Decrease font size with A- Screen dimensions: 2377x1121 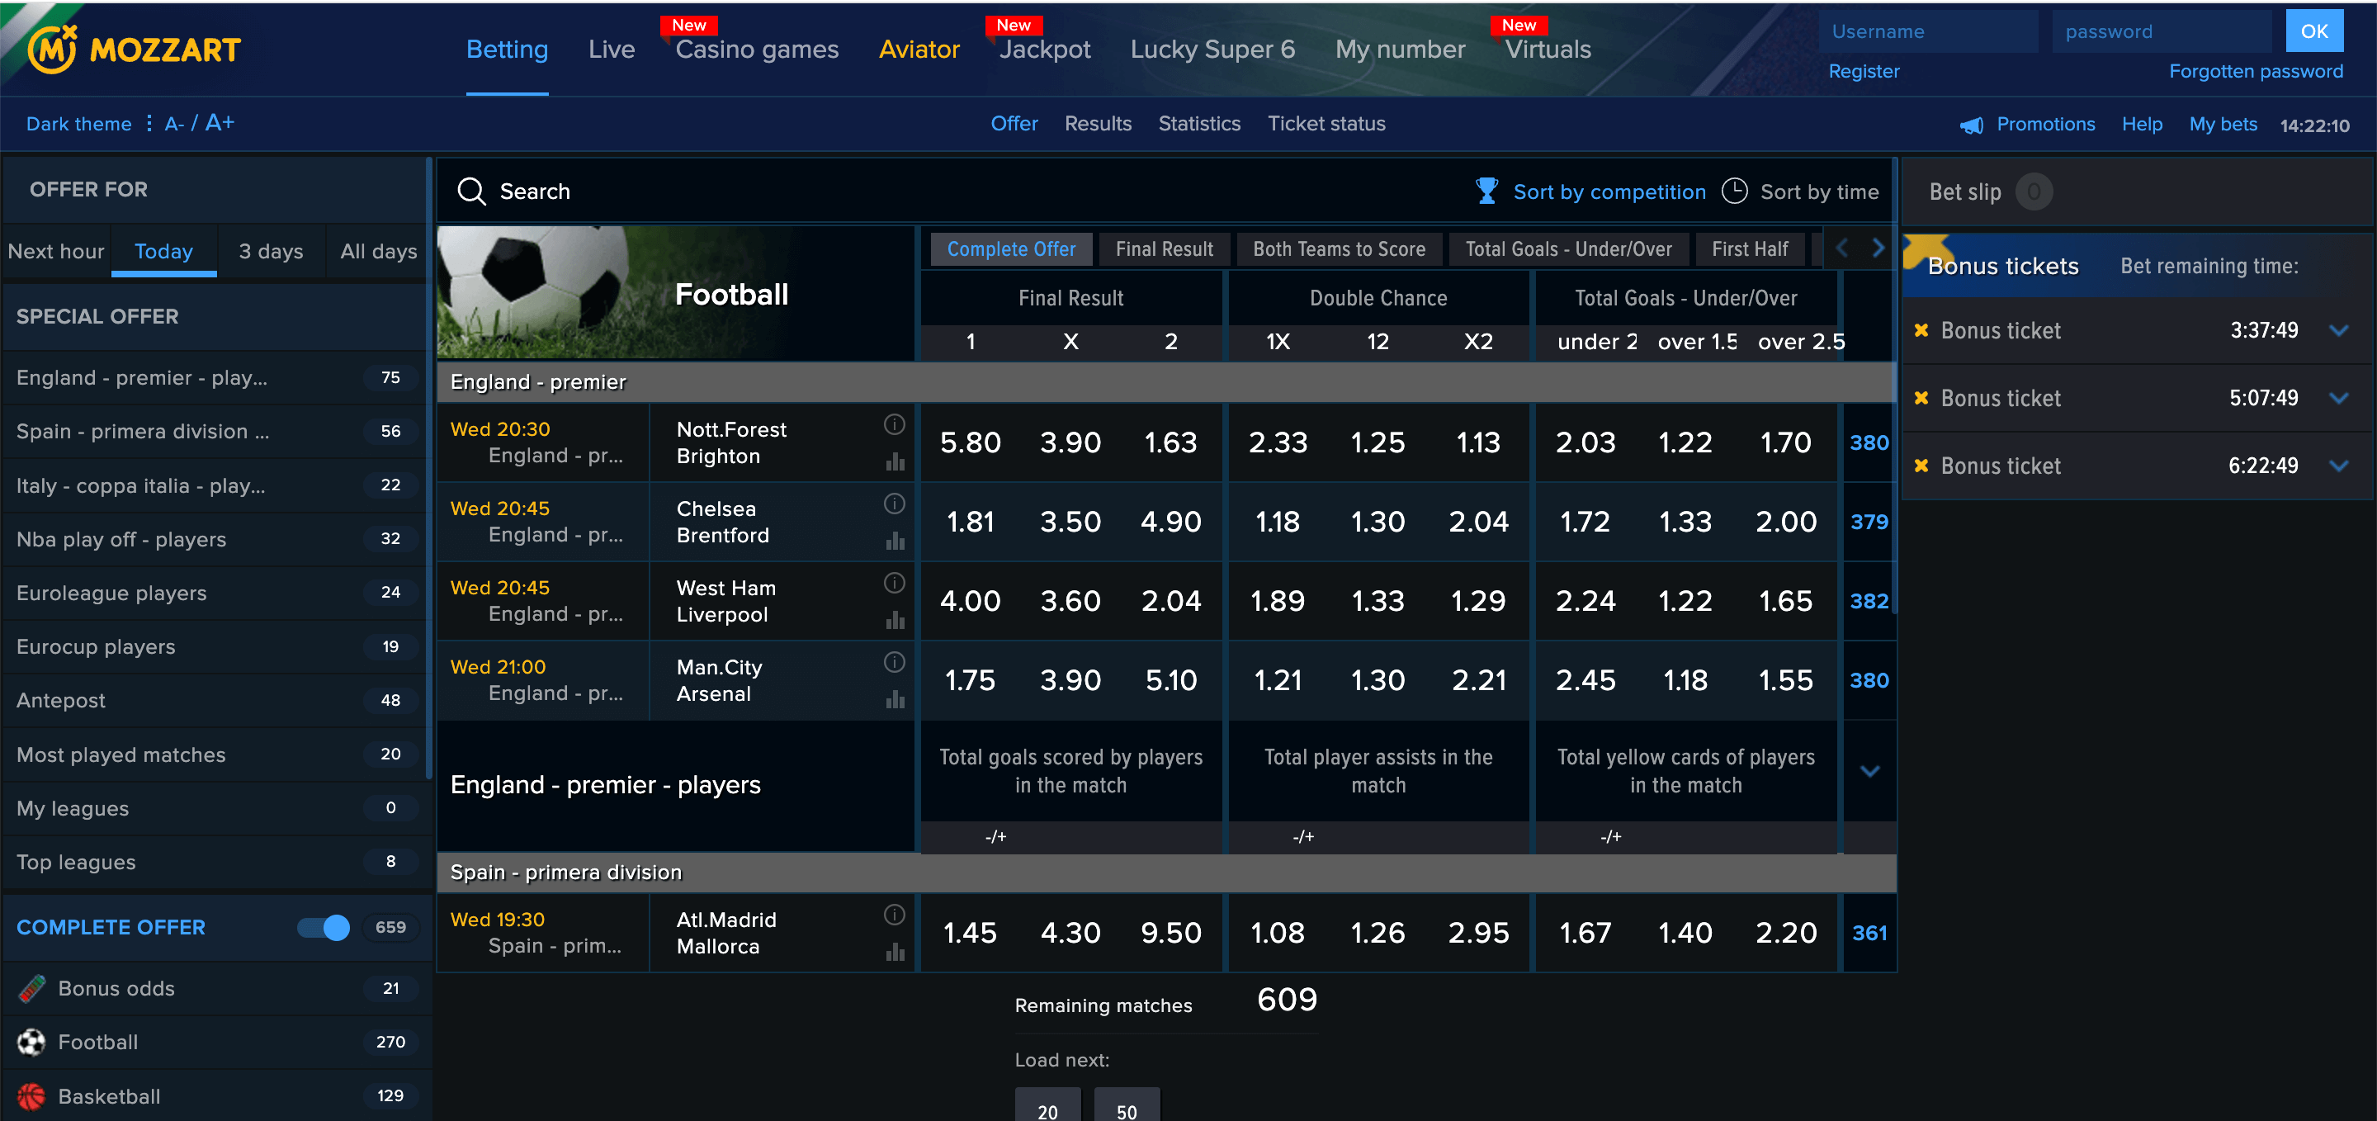(174, 124)
